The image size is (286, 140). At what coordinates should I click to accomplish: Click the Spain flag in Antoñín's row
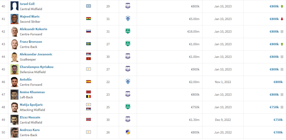tap(88, 81)
